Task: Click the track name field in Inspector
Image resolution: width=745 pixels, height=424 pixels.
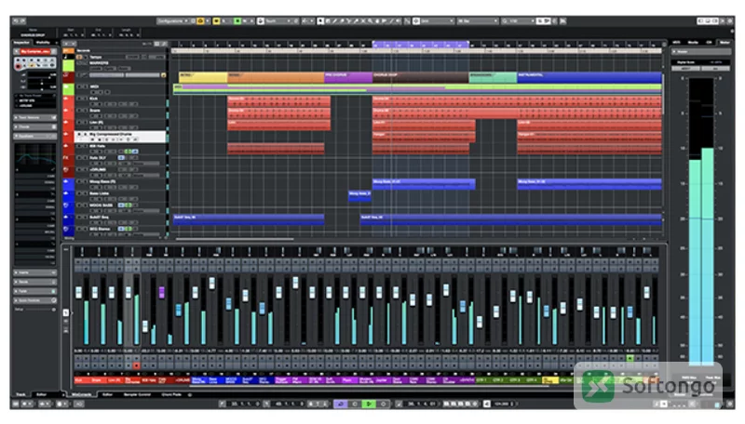Action: coord(35,51)
